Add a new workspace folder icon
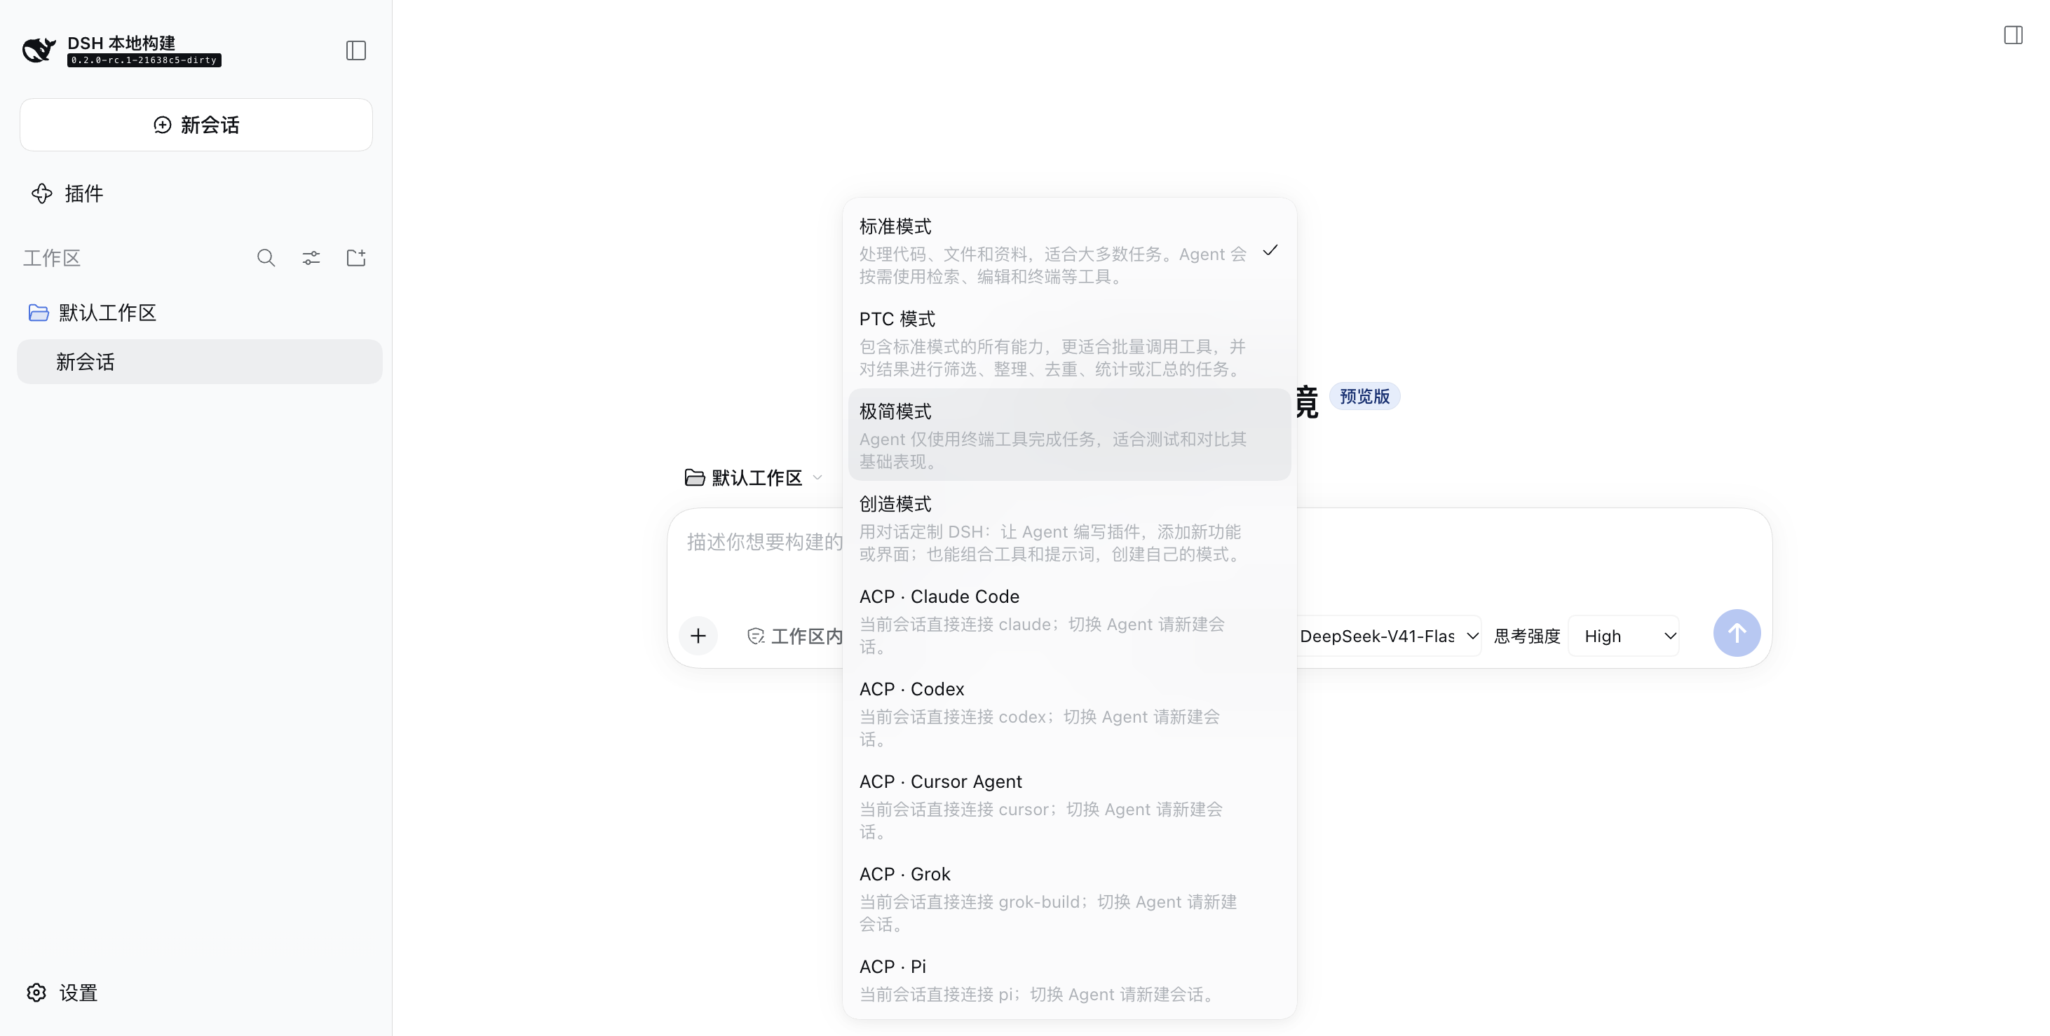This screenshot has height=1036, width=2050. pyautogui.click(x=355, y=258)
